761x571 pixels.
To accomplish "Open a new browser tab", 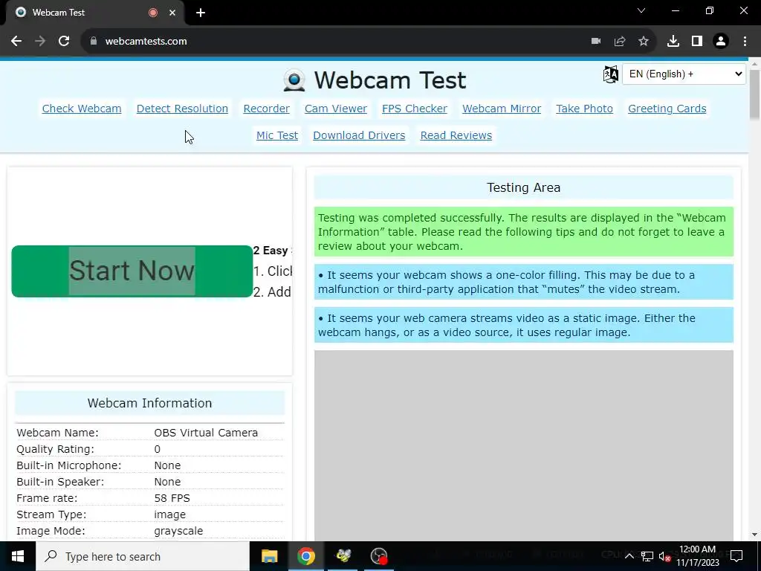I will point(201,13).
